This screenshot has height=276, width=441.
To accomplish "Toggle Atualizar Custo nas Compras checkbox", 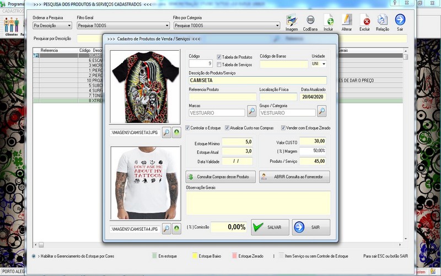I will 227,128.
